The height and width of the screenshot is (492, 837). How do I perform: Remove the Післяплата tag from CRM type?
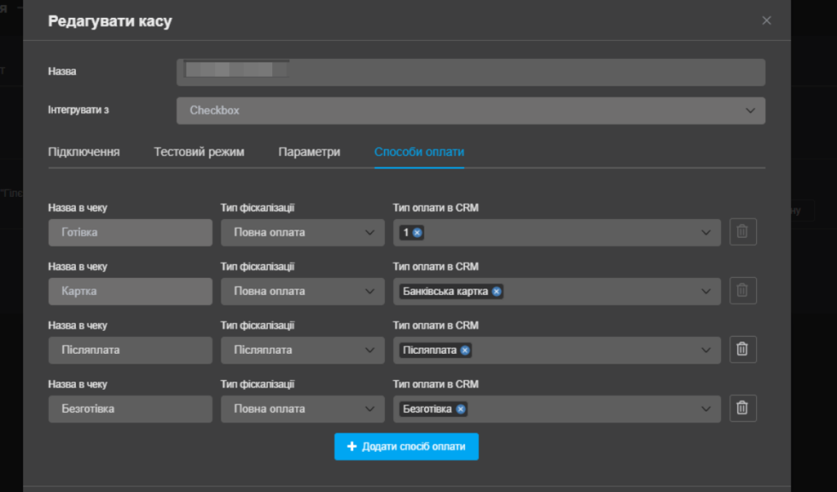[465, 351]
